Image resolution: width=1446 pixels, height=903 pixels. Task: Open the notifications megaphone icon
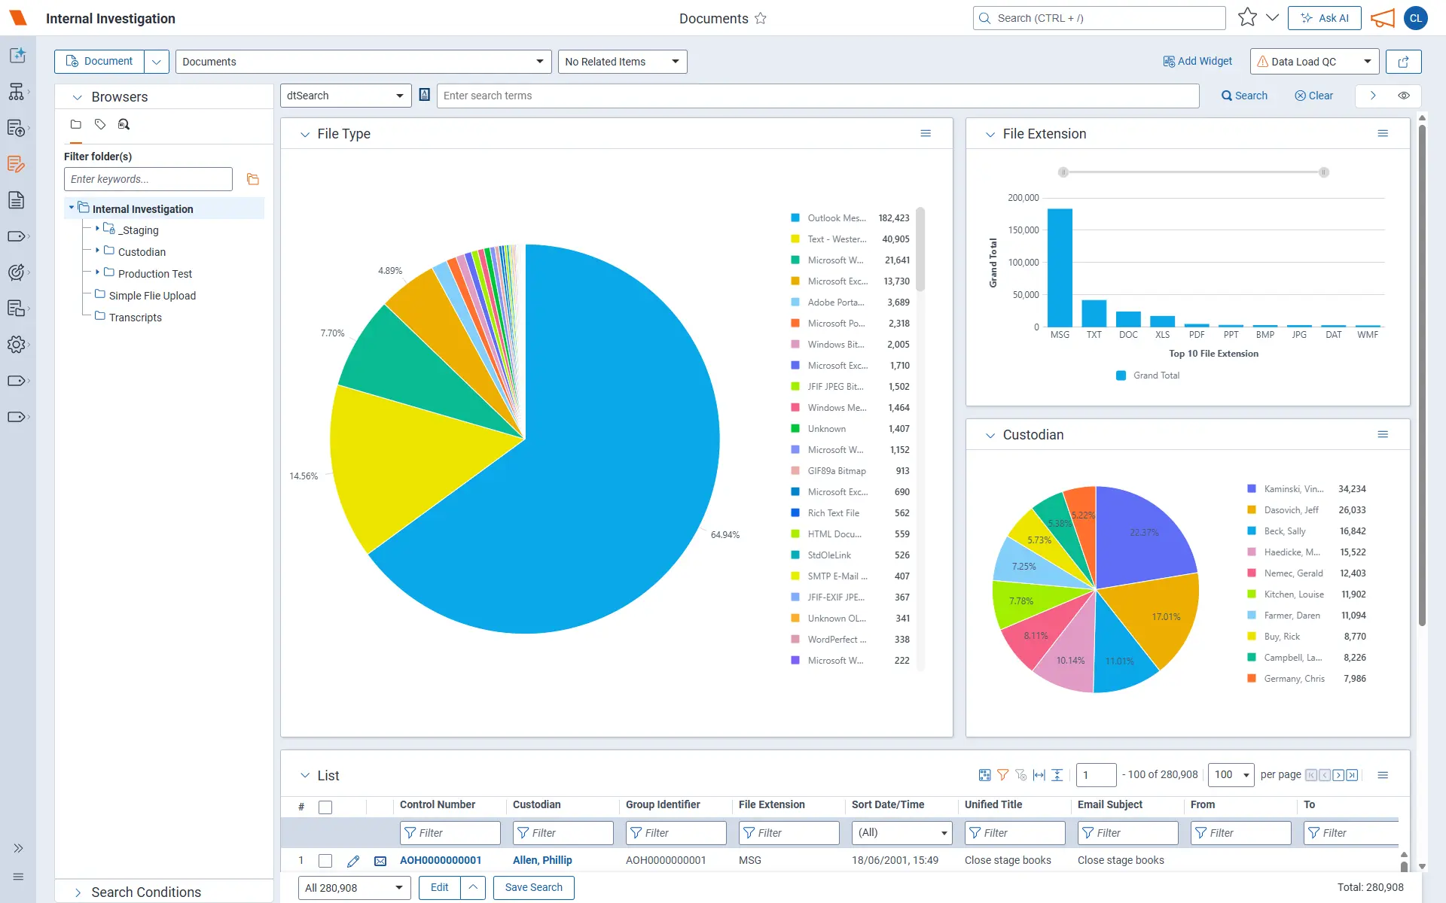[1383, 18]
